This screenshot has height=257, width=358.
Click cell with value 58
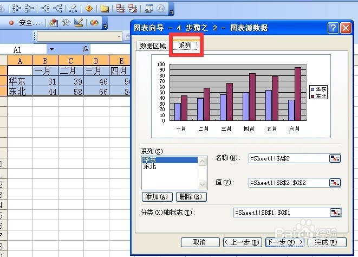click(x=71, y=91)
